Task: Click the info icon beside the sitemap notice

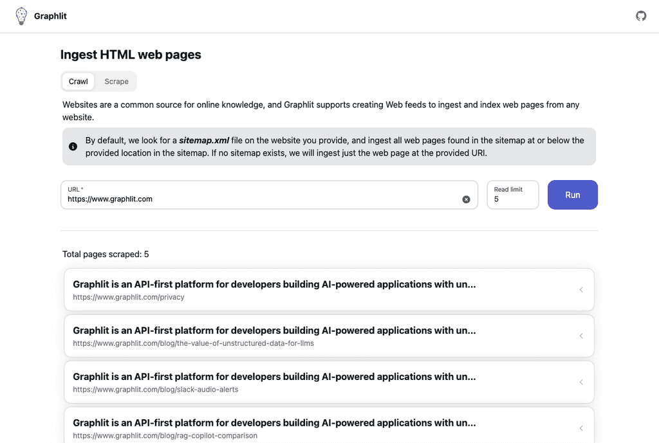Action: point(73,146)
